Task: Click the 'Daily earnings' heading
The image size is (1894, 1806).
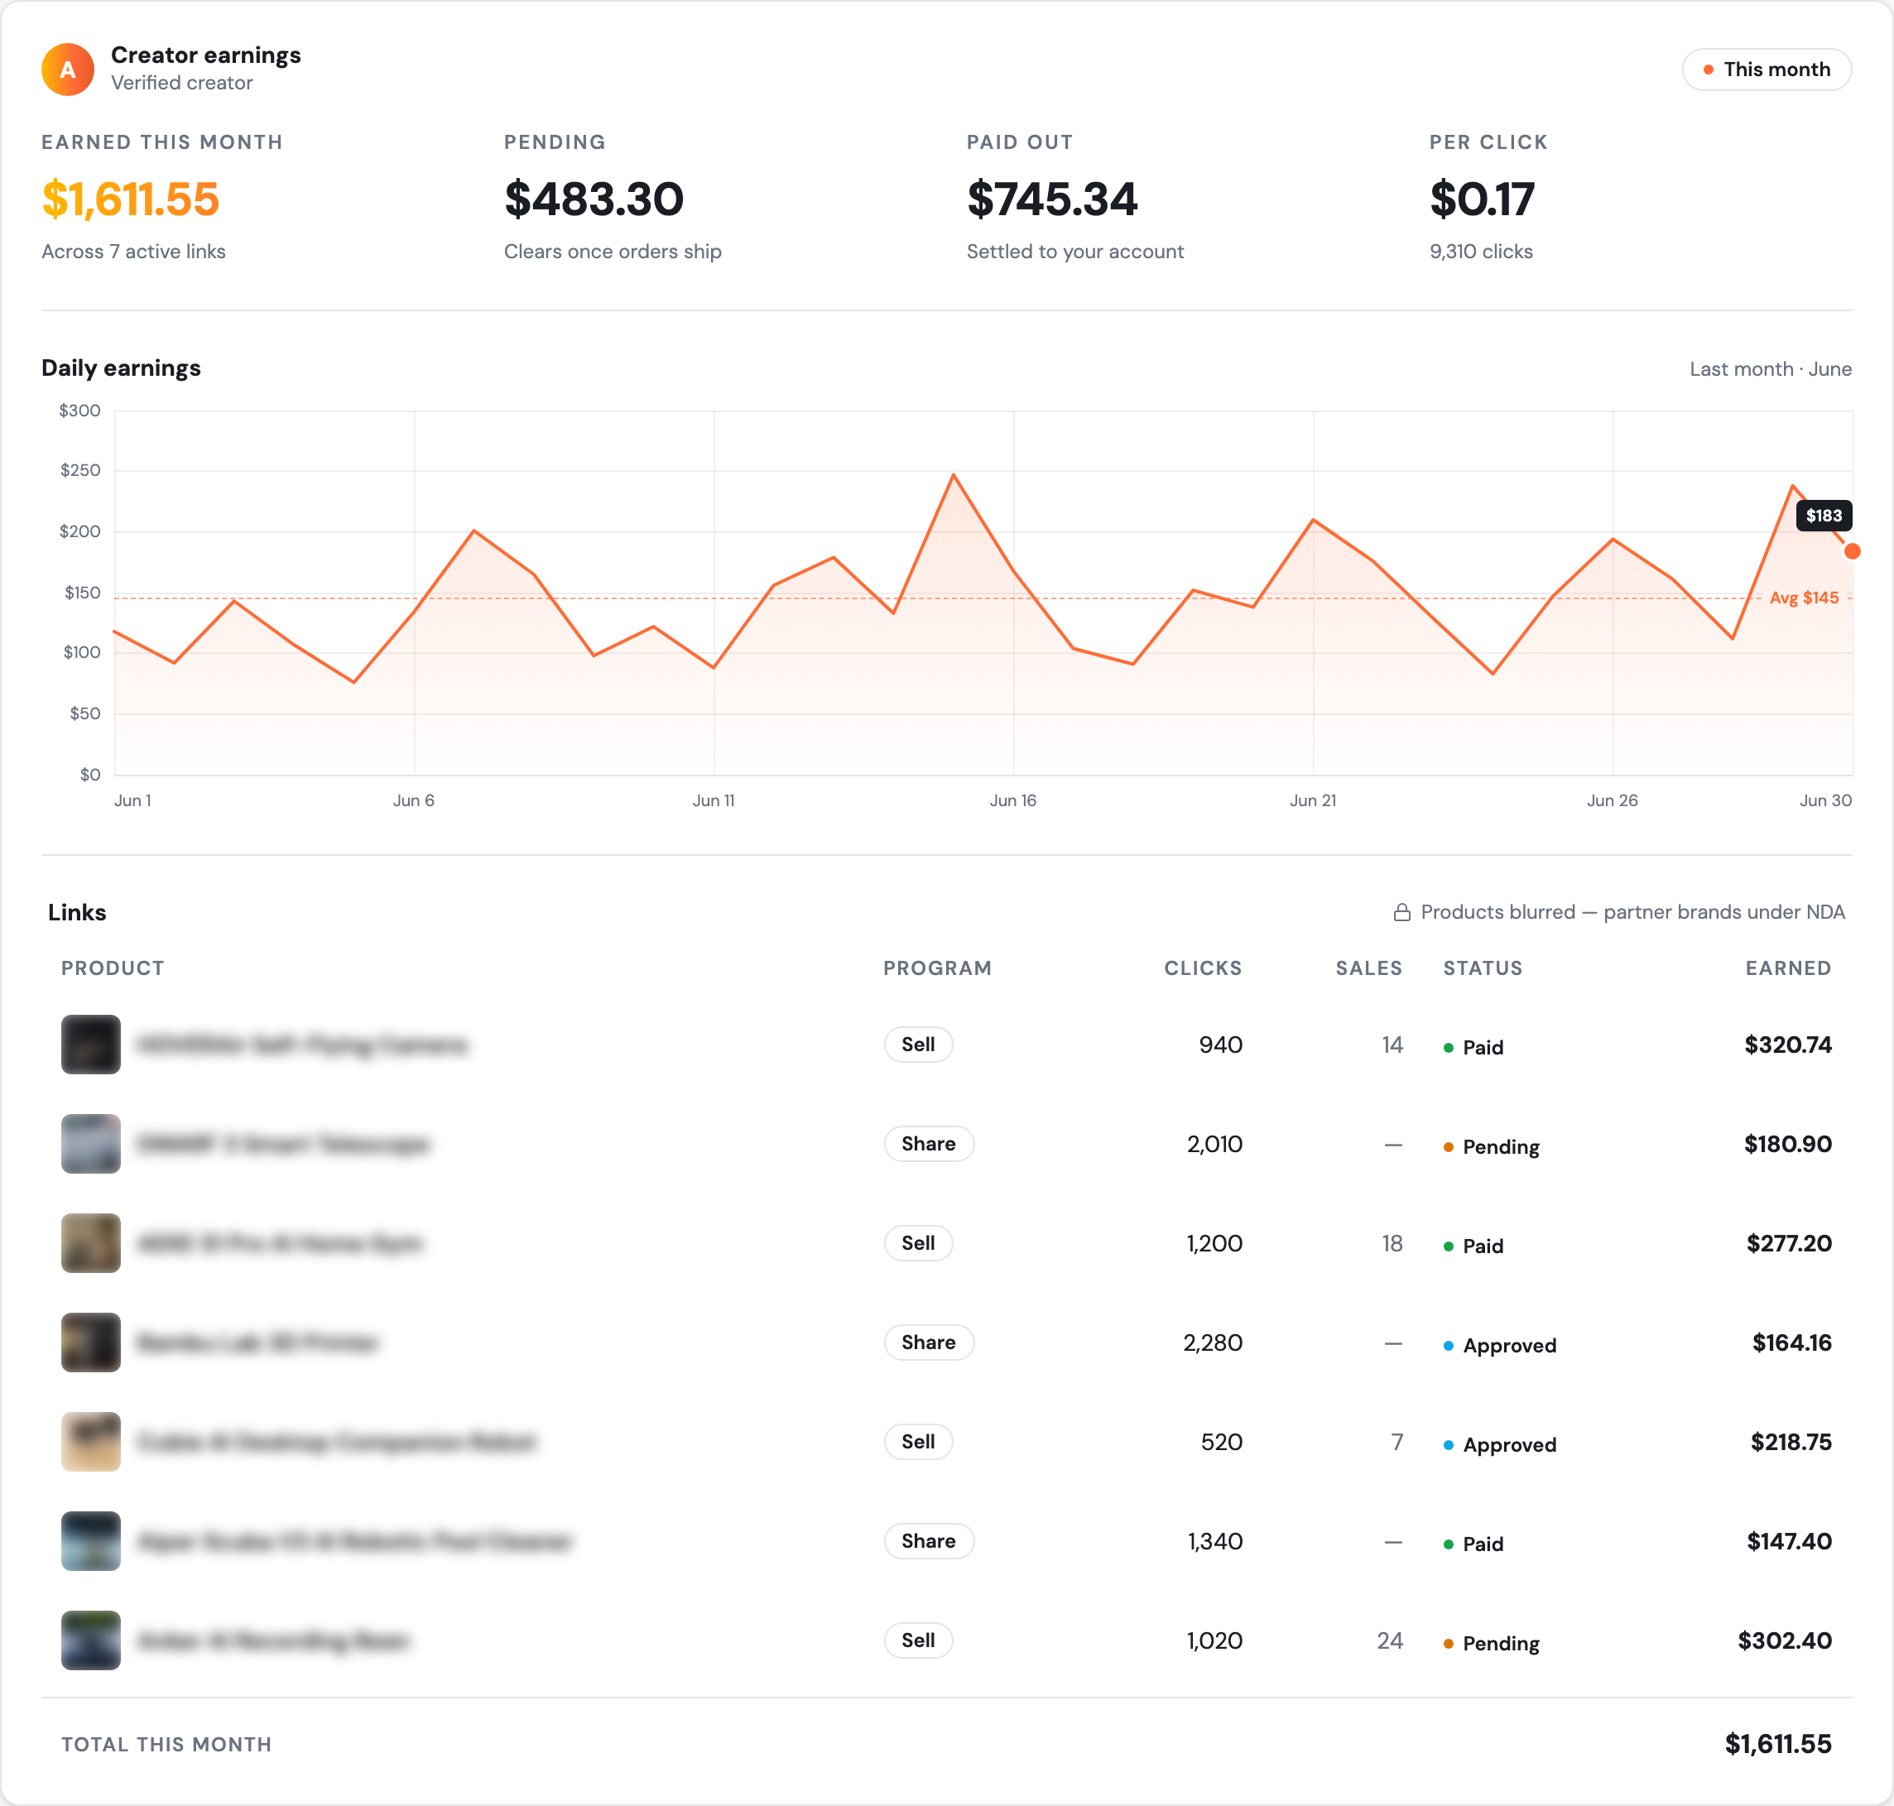Action: point(122,367)
